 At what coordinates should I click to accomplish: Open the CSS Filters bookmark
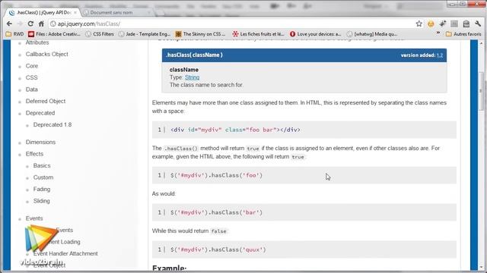click(x=100, y=34)
